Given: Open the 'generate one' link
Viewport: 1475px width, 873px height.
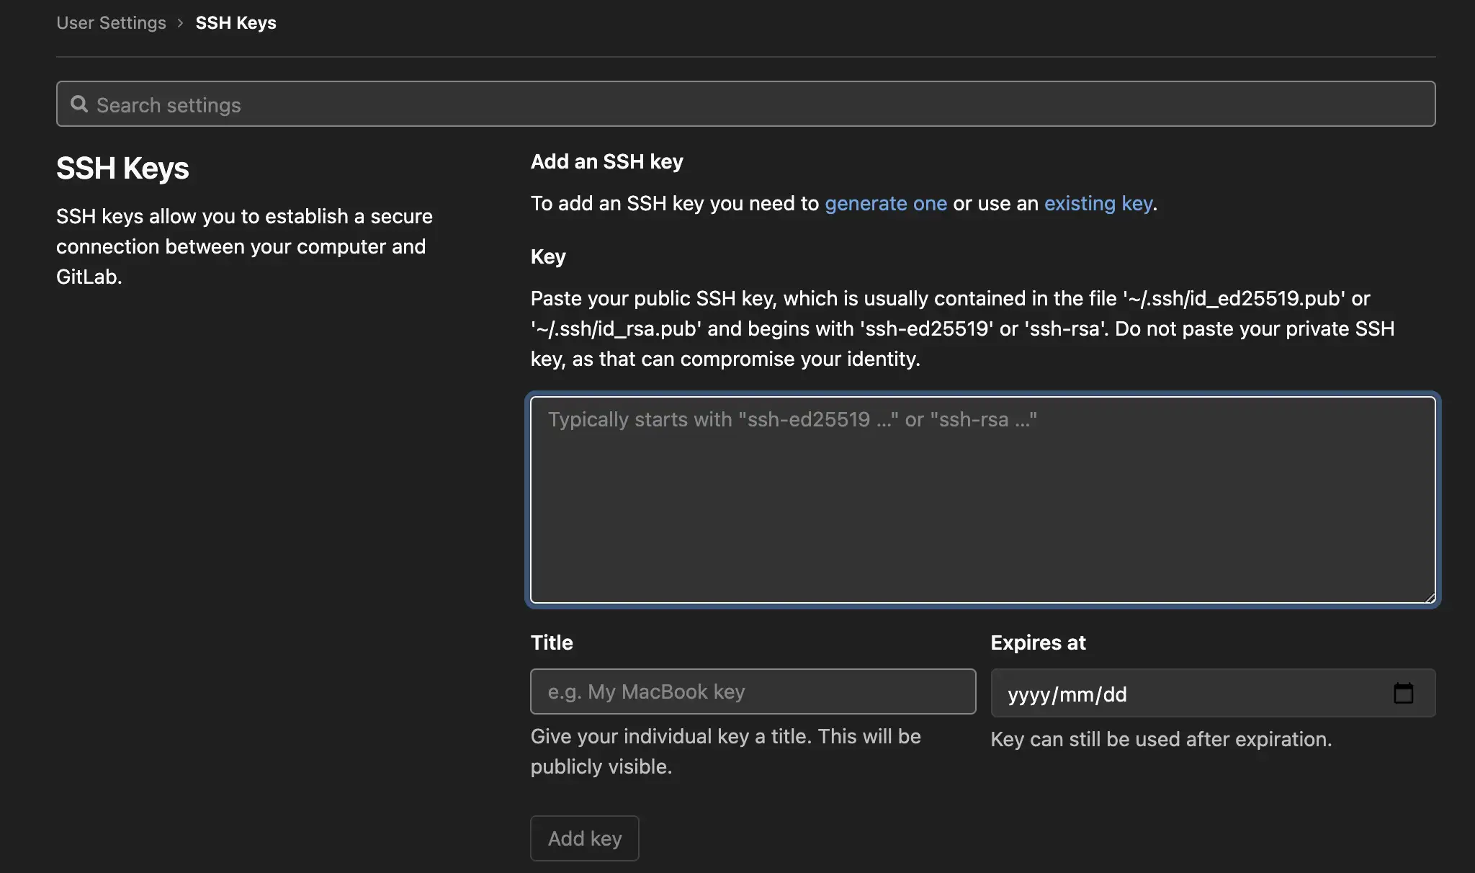Looking at the screenshot, I should [885, 204].
